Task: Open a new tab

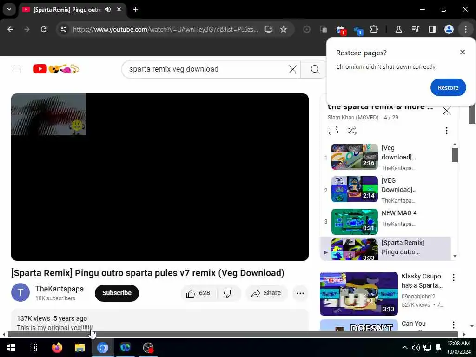Action: 136,10
